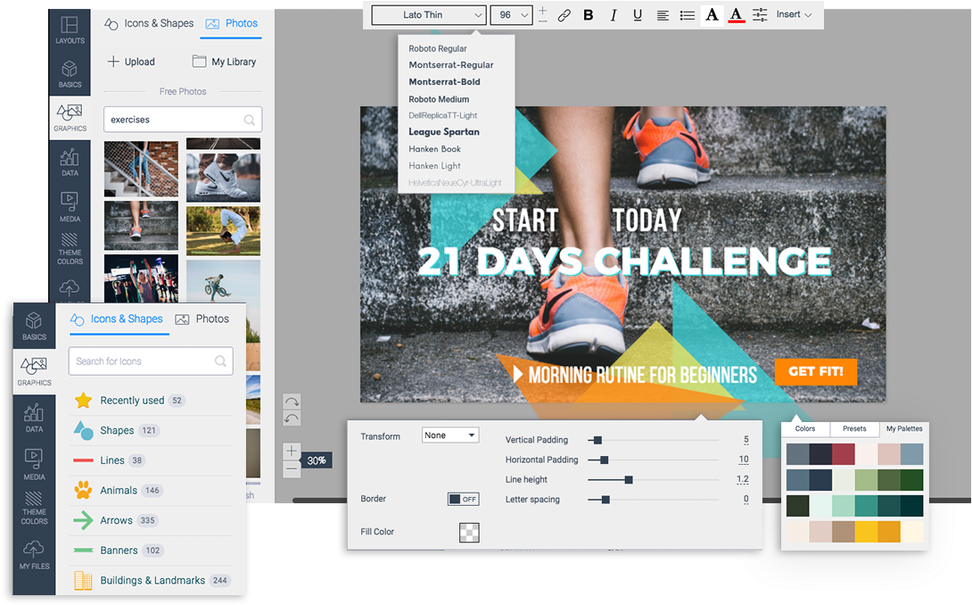Viewport: 972px width, 605px height.
Task: Open Basics in the back sidebar
Action: click(70, 74)
